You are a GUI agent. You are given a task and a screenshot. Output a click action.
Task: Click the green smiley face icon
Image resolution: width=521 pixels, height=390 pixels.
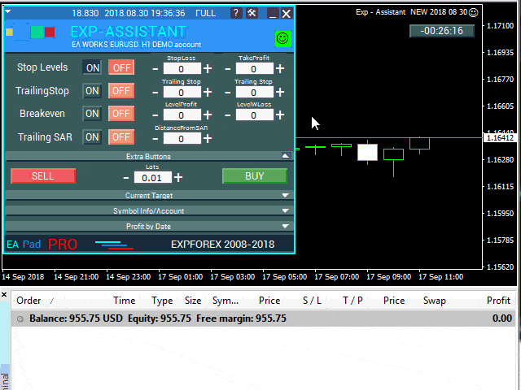[x=282, y=38]
